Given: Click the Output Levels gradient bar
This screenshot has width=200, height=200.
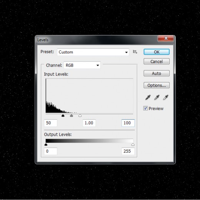Looking at the screenshot, I should 89,141.
